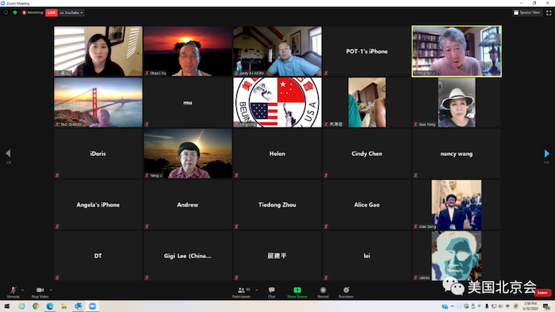Screen dimensions: 555x312
Task: Open video options arrow beside Stop Video
Action: [51, 290]
